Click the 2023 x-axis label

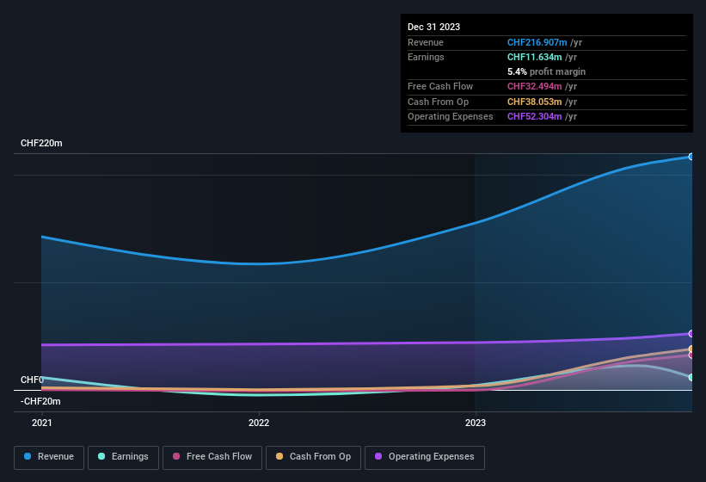(476, 423)
